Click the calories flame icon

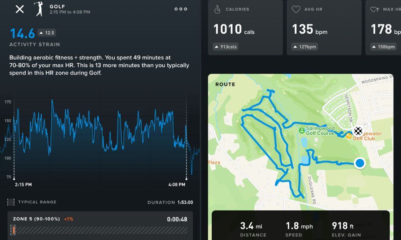[217, 9]
